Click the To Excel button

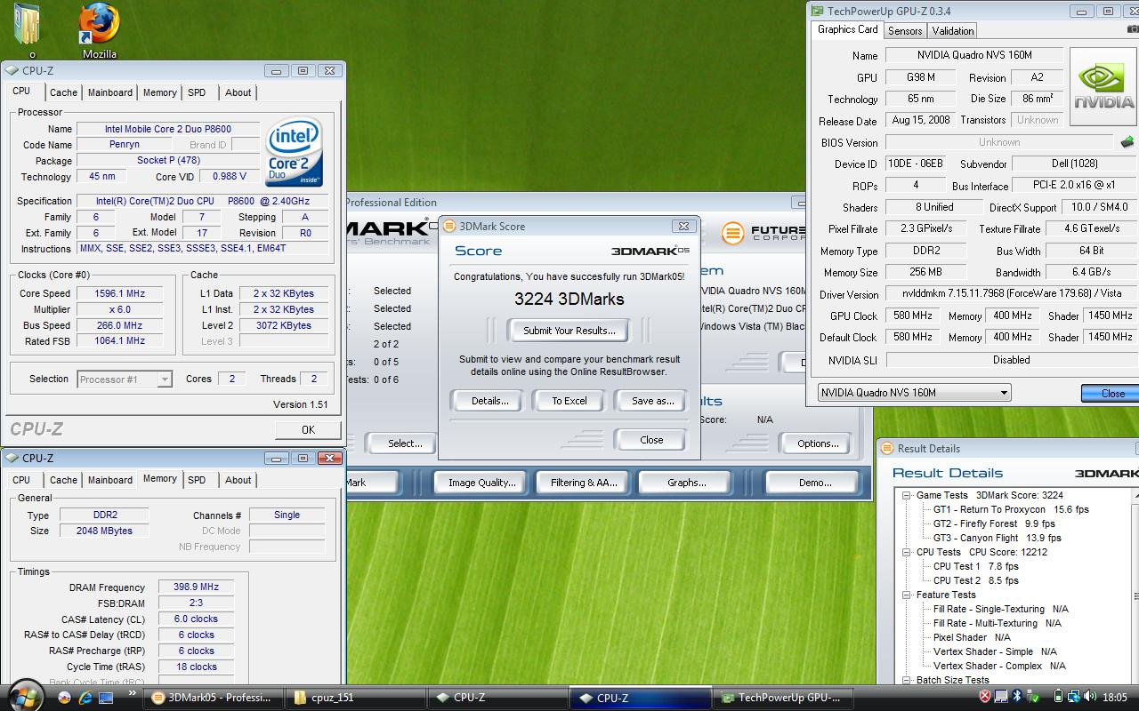pyautogui.click(x=569, y=401)
